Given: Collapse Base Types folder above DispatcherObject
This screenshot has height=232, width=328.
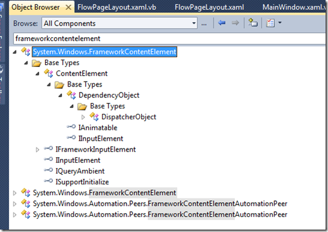Looking at the screenshot, I should (72, 107).
